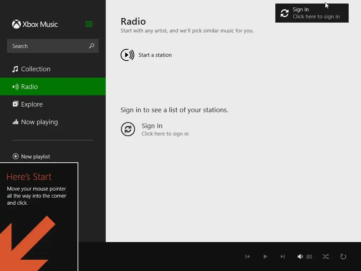Toggle shuffle mode
The image size is (361, 271).
pos(325,257)
